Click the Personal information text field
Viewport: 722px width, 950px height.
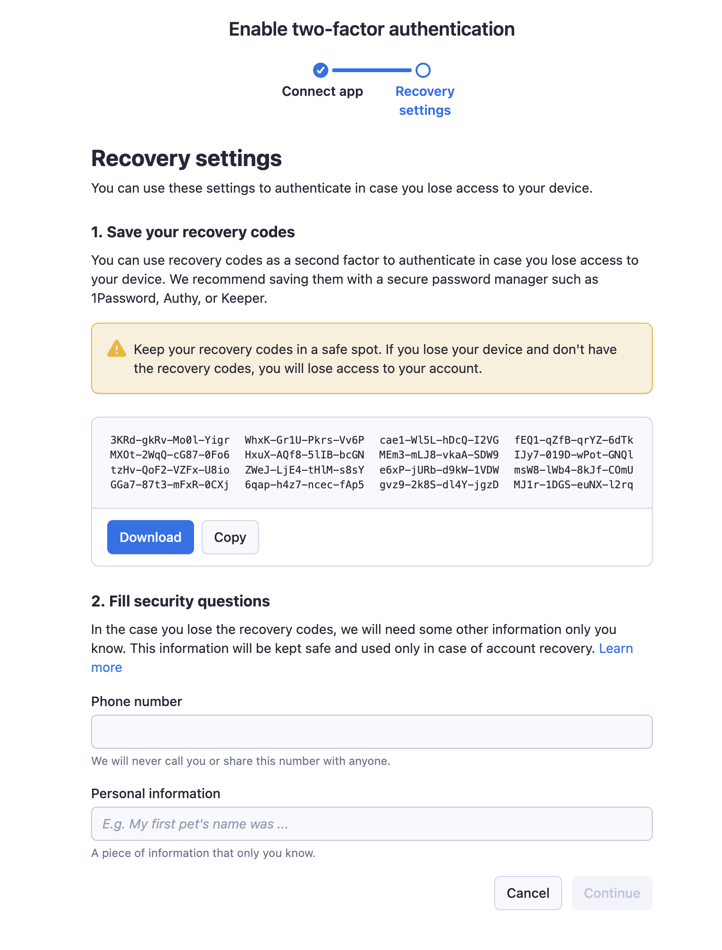coord(371,823)
